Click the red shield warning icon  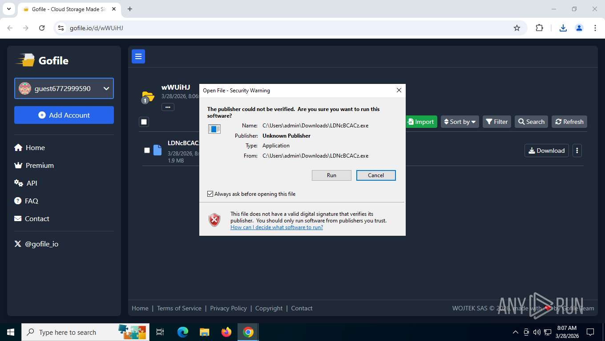[x=214, y=220]
